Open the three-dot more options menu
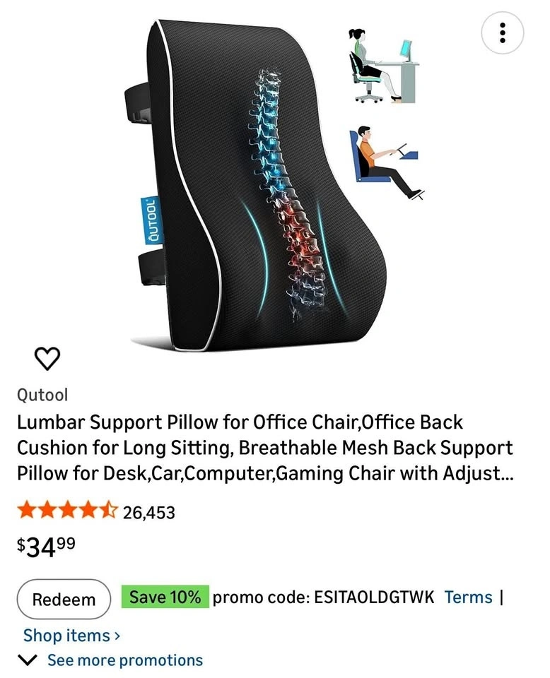Screen dimensions: 550x678 [502, 33]
